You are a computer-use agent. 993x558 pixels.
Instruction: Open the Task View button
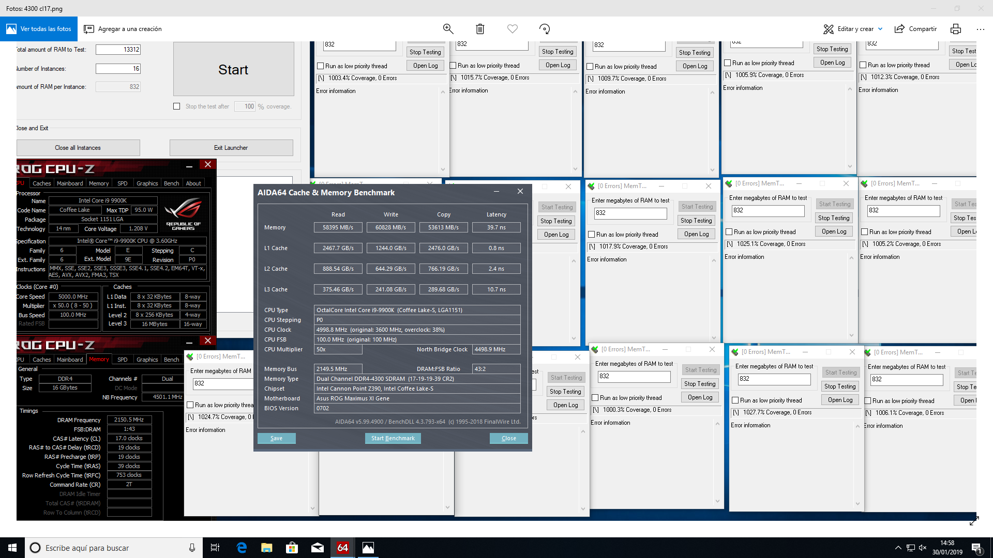(x=215, y=548)
